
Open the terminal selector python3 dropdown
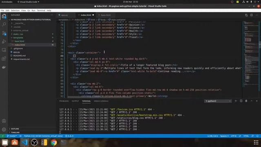(x=218, y=101)
